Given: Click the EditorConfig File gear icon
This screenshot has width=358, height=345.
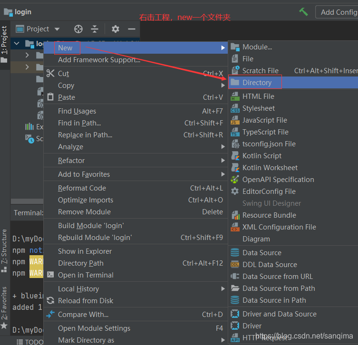Looking at the screenshot, I should 235,191.
